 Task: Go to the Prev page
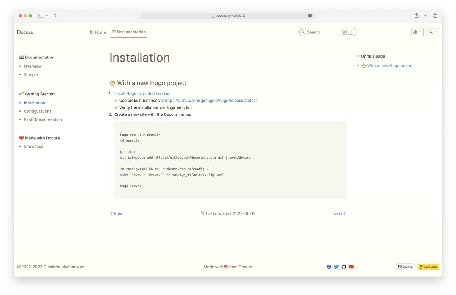(x=116, y=213)
